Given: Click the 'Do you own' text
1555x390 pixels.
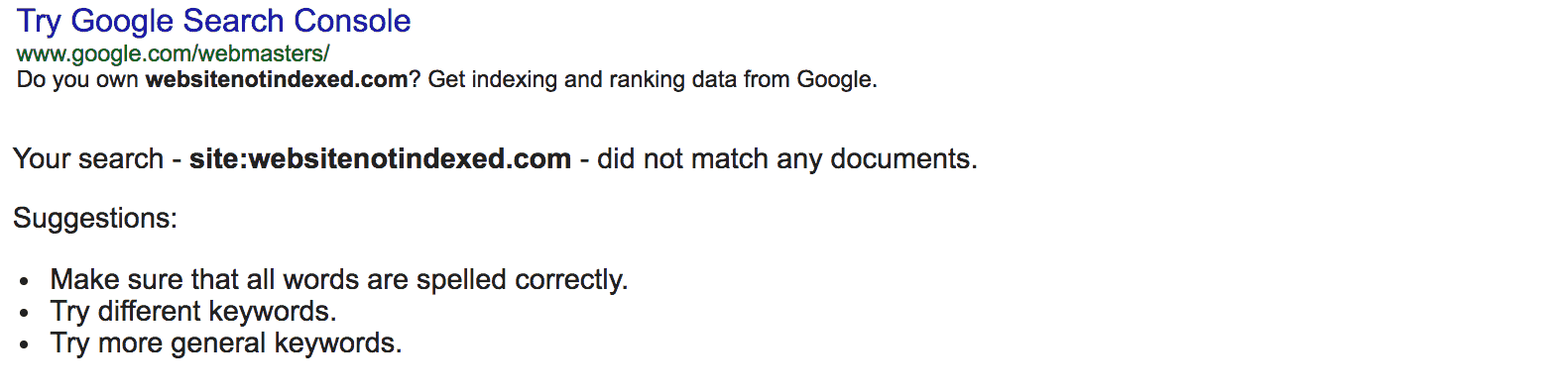Looking at the screenshot, I should 78,80.
